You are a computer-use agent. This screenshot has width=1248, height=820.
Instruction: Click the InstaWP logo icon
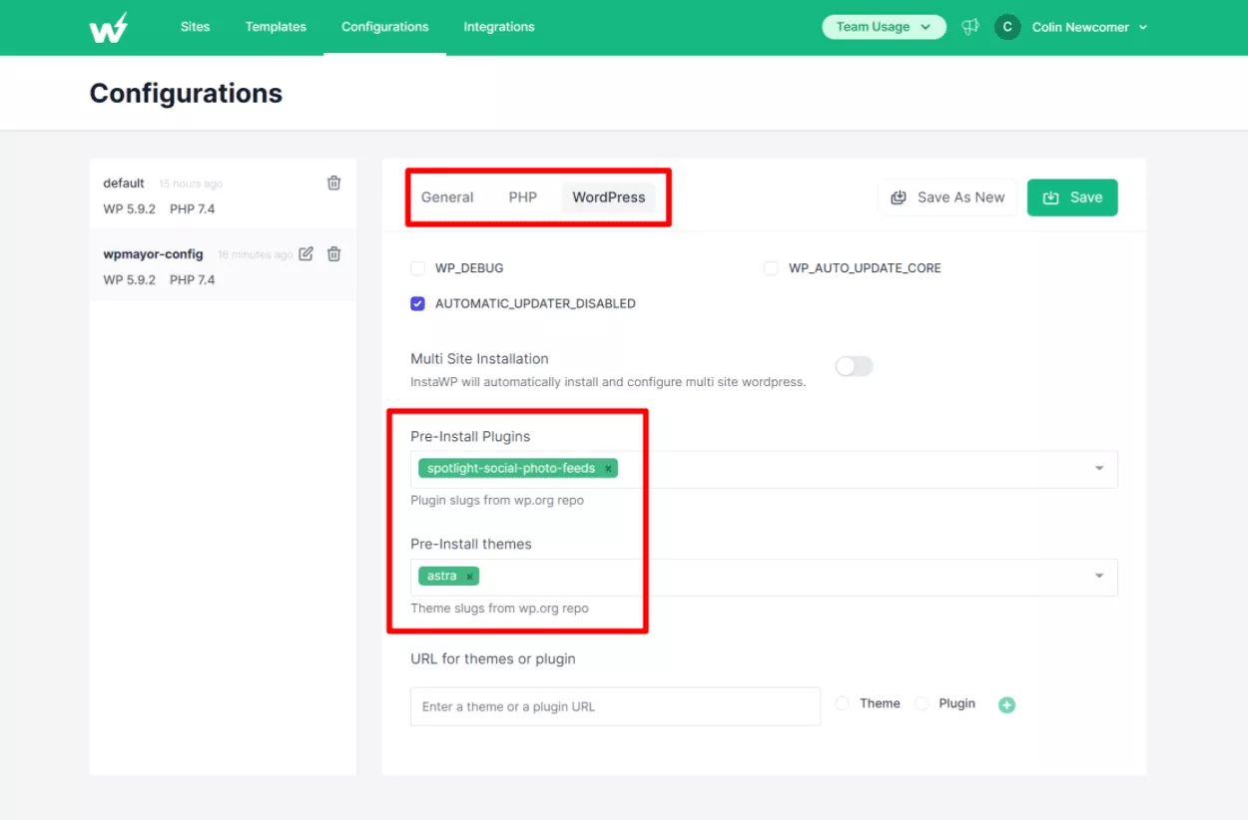click(x=109, y=27)
